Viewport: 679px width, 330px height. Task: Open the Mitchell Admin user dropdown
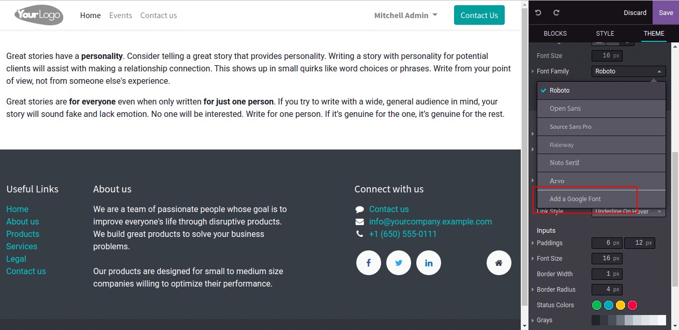click(x=406, y=16)
